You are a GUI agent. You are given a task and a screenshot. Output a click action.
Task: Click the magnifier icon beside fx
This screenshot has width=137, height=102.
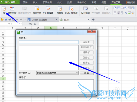pyautogui.click(x=30, y=24)
